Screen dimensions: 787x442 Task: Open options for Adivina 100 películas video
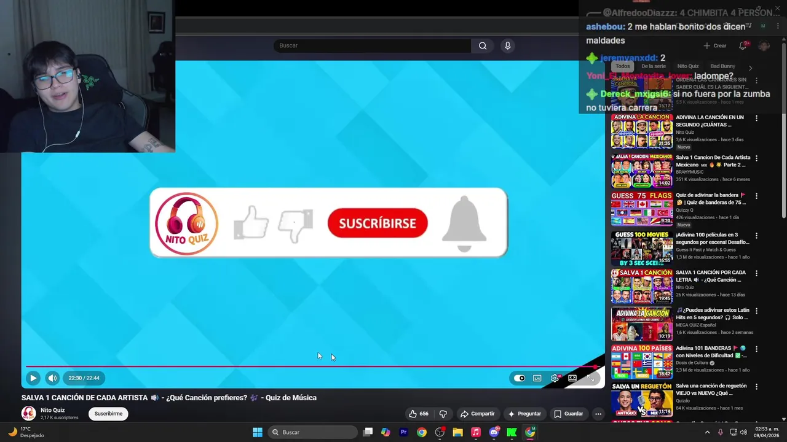coord(756,235)
